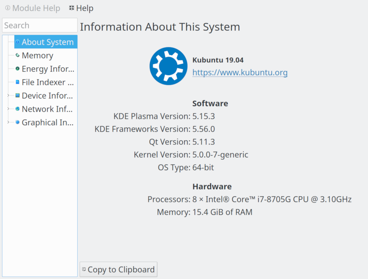This screenshot has width=368, height=279.
Task: Focus the Search input field
Action: click(40, 25)
